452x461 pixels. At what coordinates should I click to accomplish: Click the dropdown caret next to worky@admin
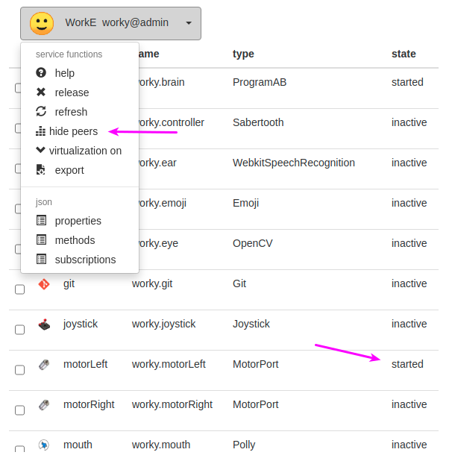point(189,22)
